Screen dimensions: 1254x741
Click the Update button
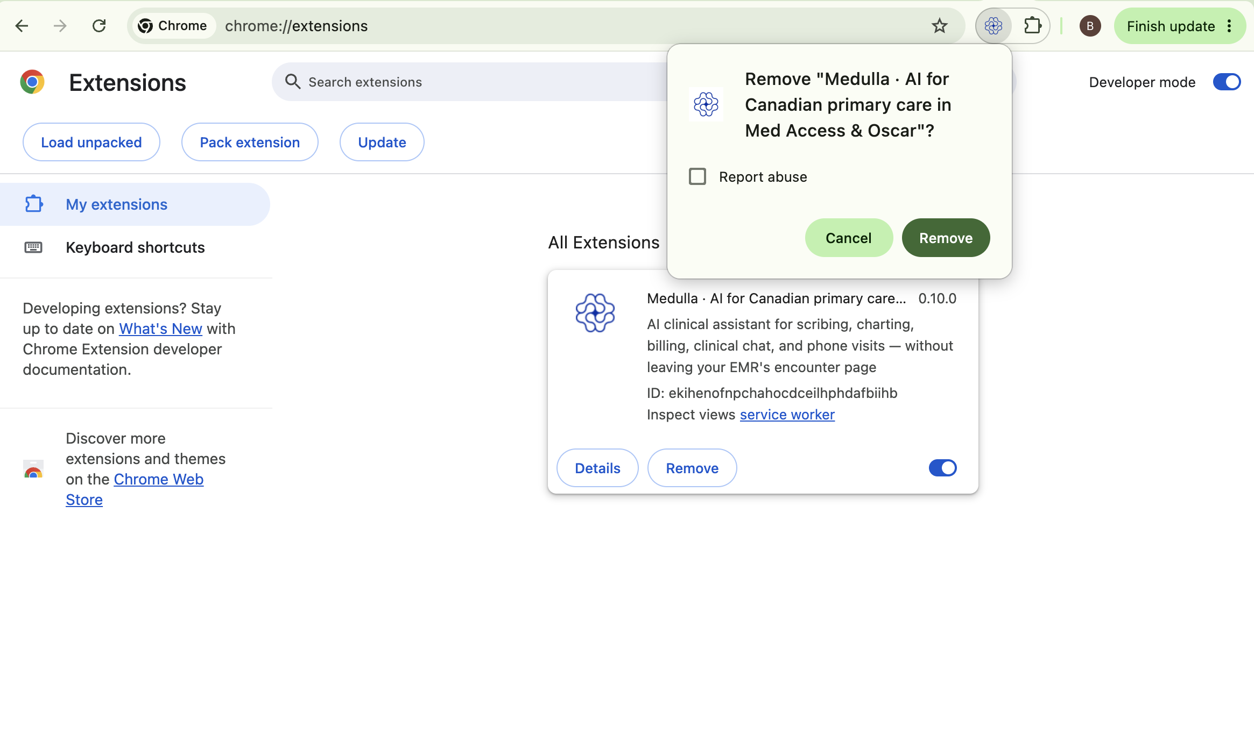[382, 142]
